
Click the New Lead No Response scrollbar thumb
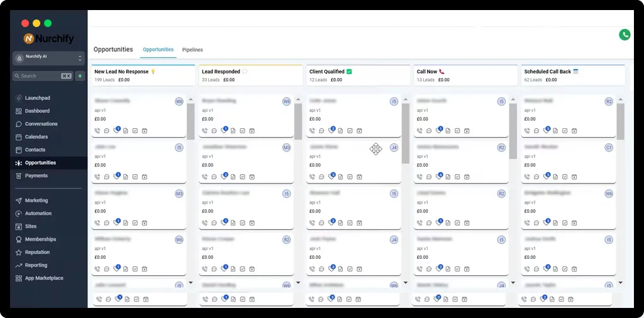tap(191, 121)
